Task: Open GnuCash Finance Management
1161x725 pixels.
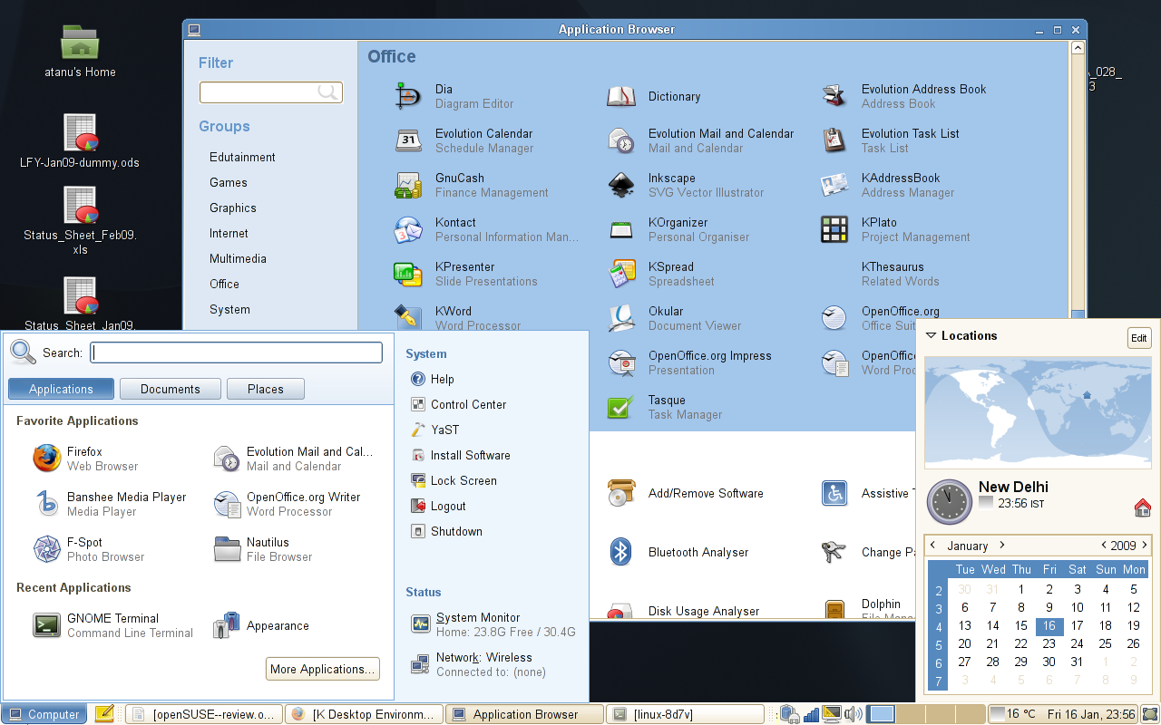Action: click(408, 185)
